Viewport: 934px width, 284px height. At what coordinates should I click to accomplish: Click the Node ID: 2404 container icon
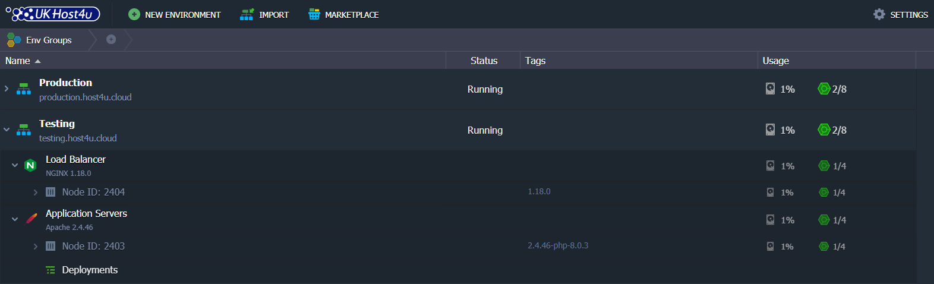point(51,192)
